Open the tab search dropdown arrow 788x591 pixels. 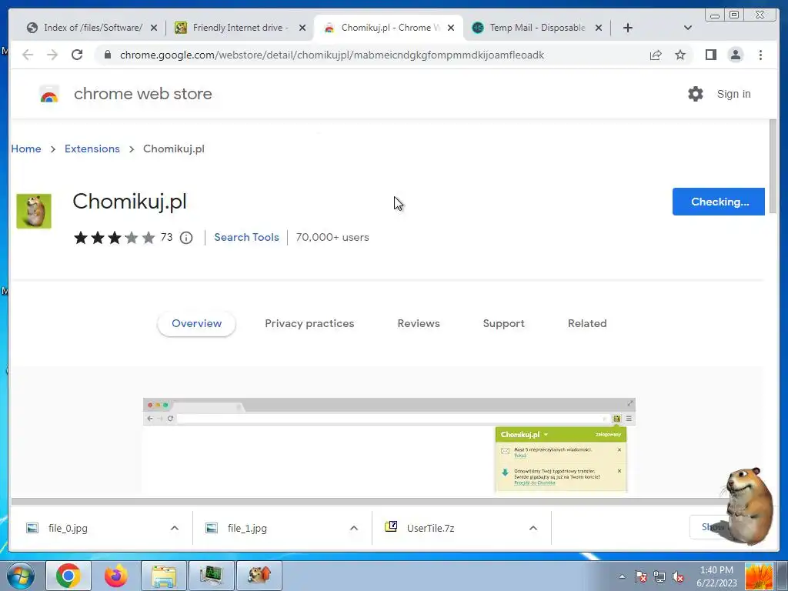687,28
